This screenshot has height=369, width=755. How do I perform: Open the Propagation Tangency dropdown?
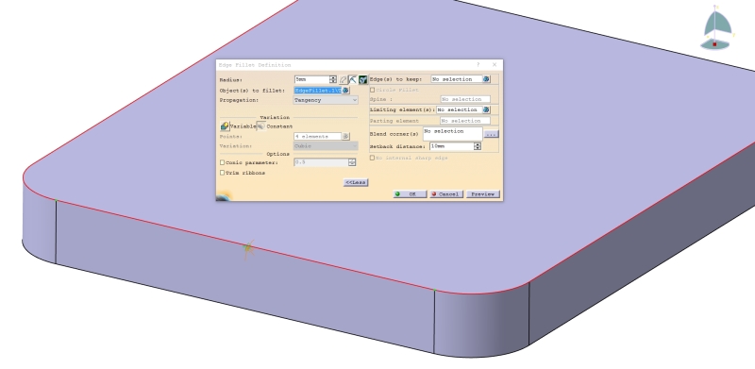click(x=326, y=100)
